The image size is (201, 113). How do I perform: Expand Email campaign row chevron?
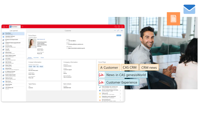coord(120,87)
